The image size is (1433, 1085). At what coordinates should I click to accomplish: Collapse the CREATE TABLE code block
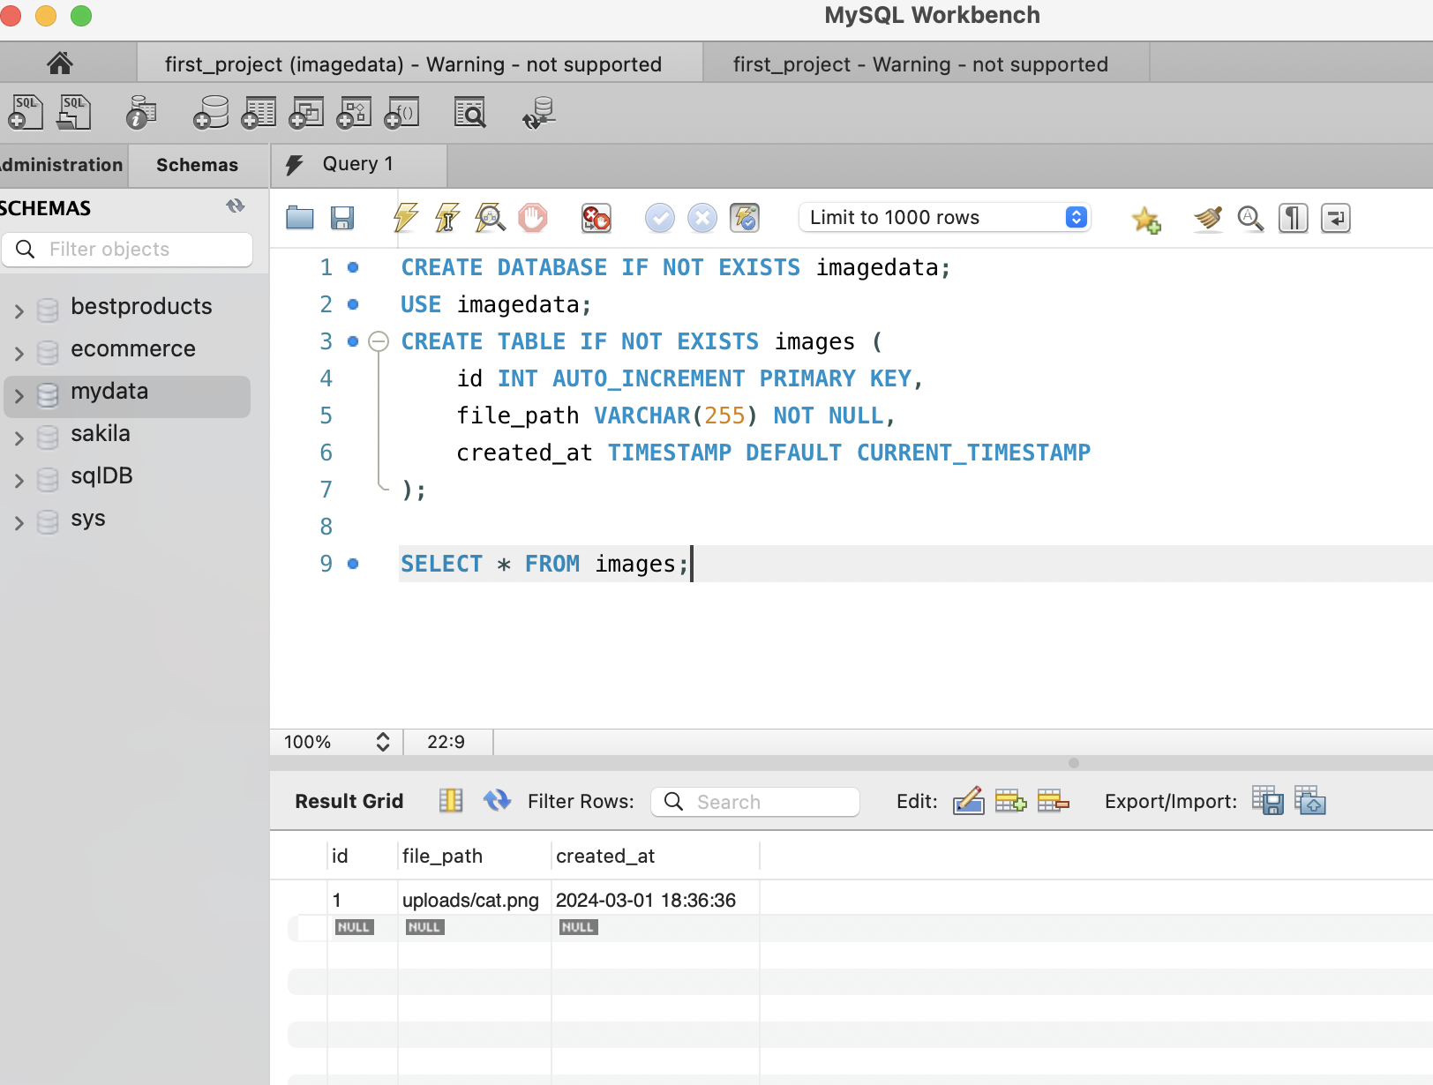(x=379, y=341)
